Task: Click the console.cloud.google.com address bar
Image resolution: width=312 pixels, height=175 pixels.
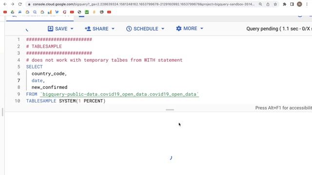Action: coord(143,4)
